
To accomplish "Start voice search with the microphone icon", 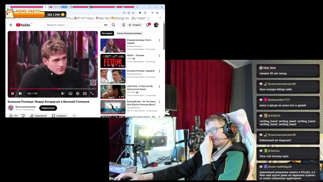I will pos(123,25).
